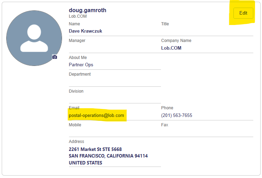Click the empty Division field
The height and width of the screenshot is (178, 262).
(115, 98)
